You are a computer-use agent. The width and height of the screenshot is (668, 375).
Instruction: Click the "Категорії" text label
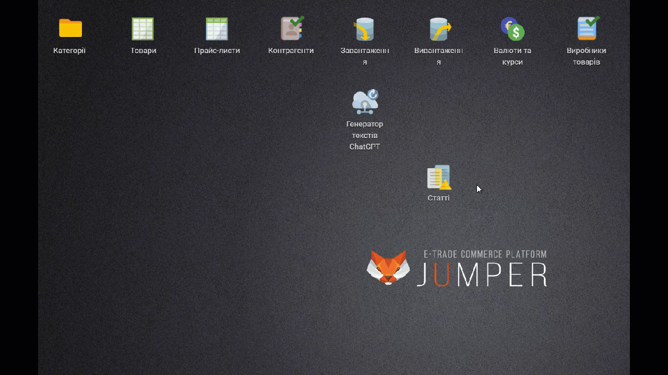point(69,51)
